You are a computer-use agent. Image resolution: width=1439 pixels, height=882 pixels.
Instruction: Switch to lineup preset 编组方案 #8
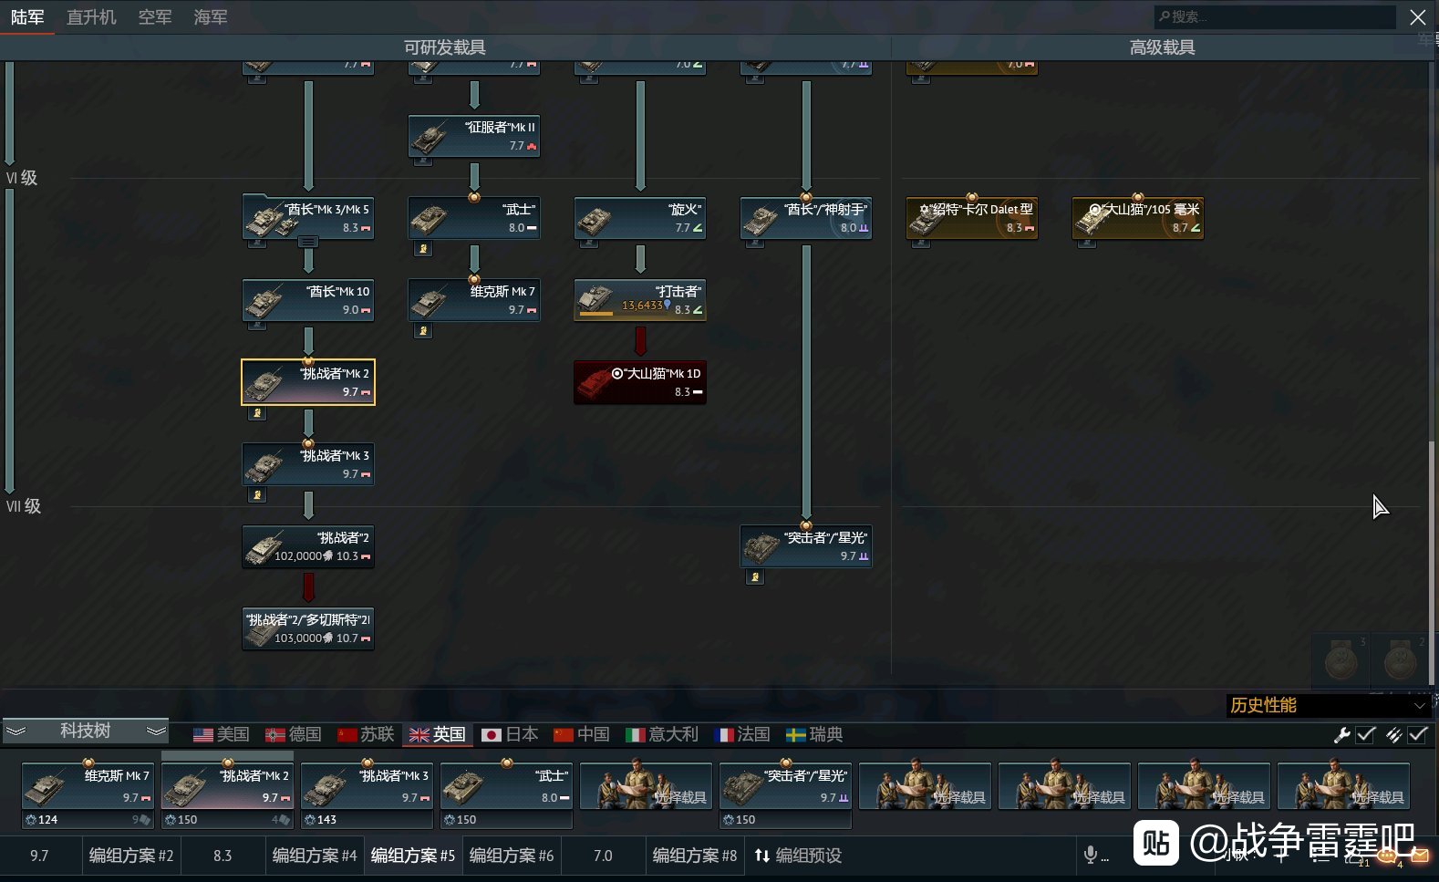click(695, 856)
